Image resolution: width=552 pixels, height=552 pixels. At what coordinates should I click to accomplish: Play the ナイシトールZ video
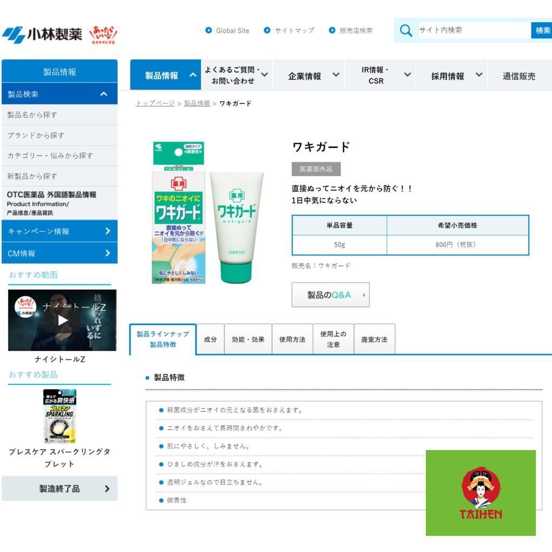click(63, 320)
